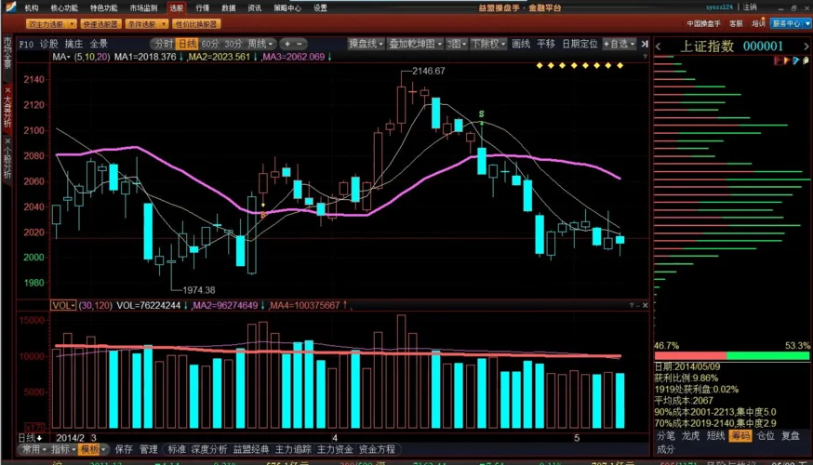Screen dimensions: 813x465
Task: Switch to 分时 intraday view
Action: click(x=164, y=44)
